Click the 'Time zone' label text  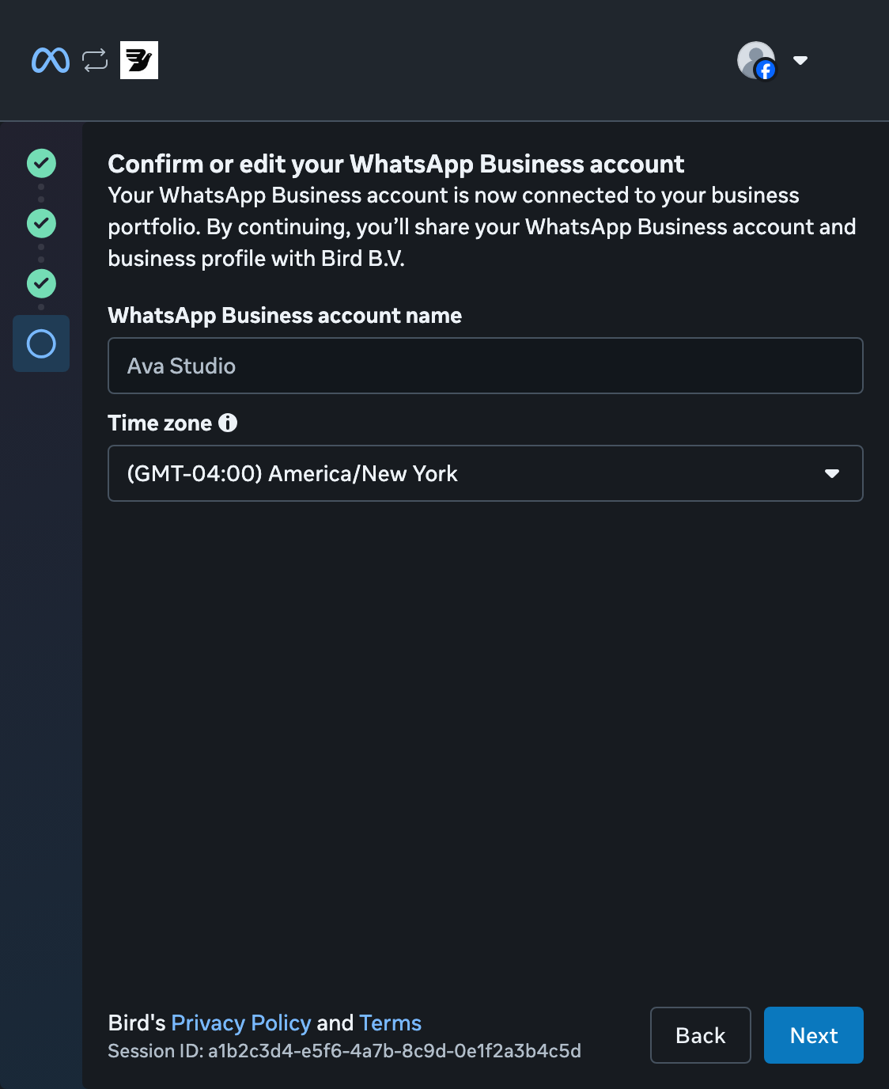(160, 423)
